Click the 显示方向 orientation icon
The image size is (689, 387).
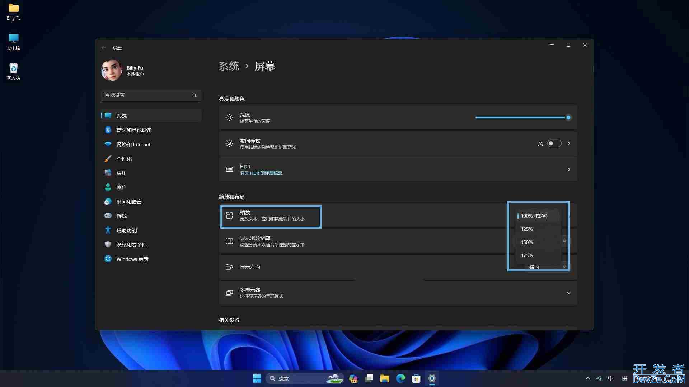pos(229,267)
